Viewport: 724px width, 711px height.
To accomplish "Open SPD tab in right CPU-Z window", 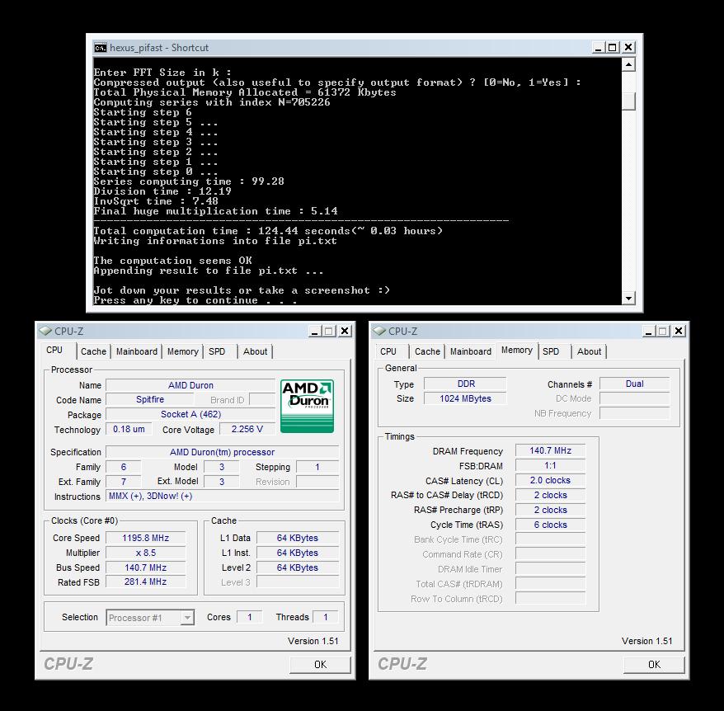I will pos(551,351).
